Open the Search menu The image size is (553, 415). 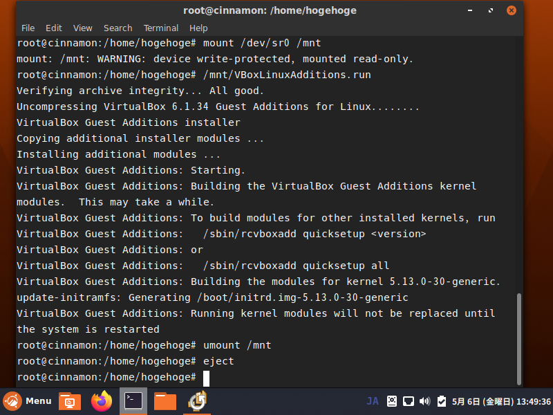[x=118, y=28]
